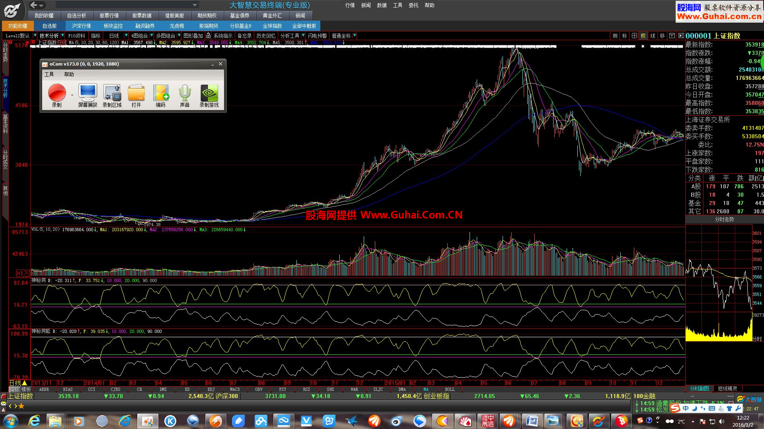Click the Codec (编码) icon in oCam
The width and height of the screenshot is (764, 429).
tap(161, 93)
